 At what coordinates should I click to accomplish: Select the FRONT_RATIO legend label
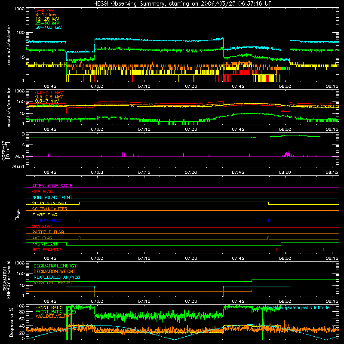coord(49,307)
